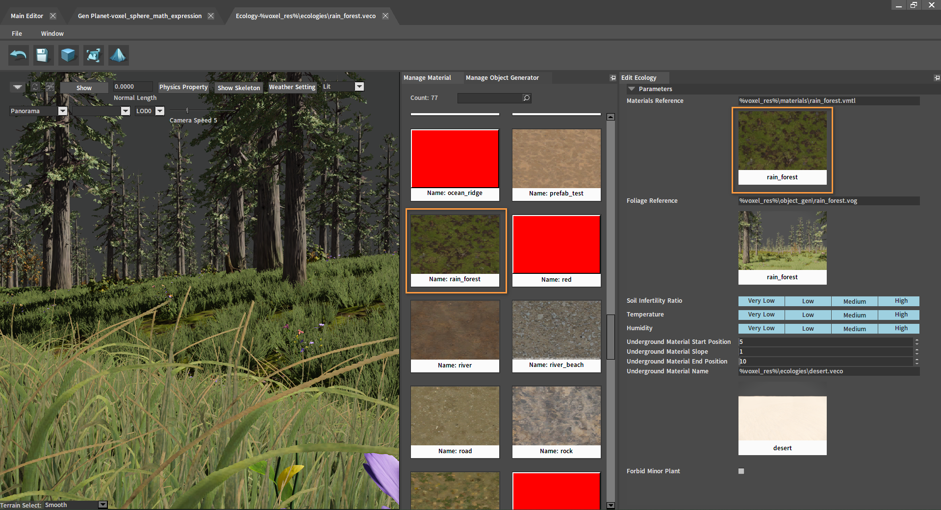This screenshot has width=941, height=510.
Task: Set Humidity to Medium
Action: 854,328
